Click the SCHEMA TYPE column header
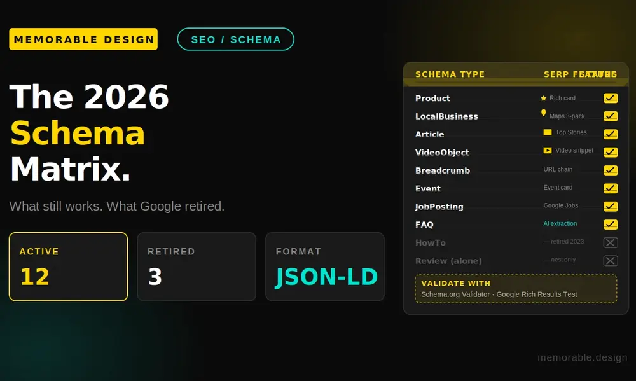Image resolution: width=636 pixels, height=381 pixels. pos(450,74)
